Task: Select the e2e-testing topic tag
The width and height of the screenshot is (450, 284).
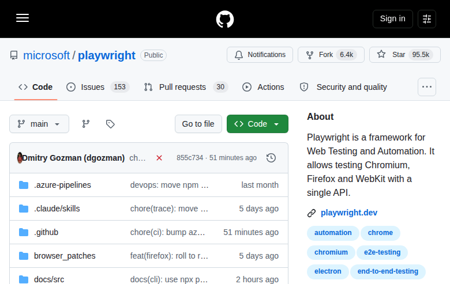Action: [x=382, y=252]
